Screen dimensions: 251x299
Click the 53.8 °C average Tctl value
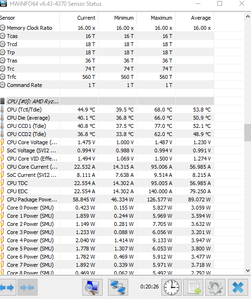tap(202, 110)
